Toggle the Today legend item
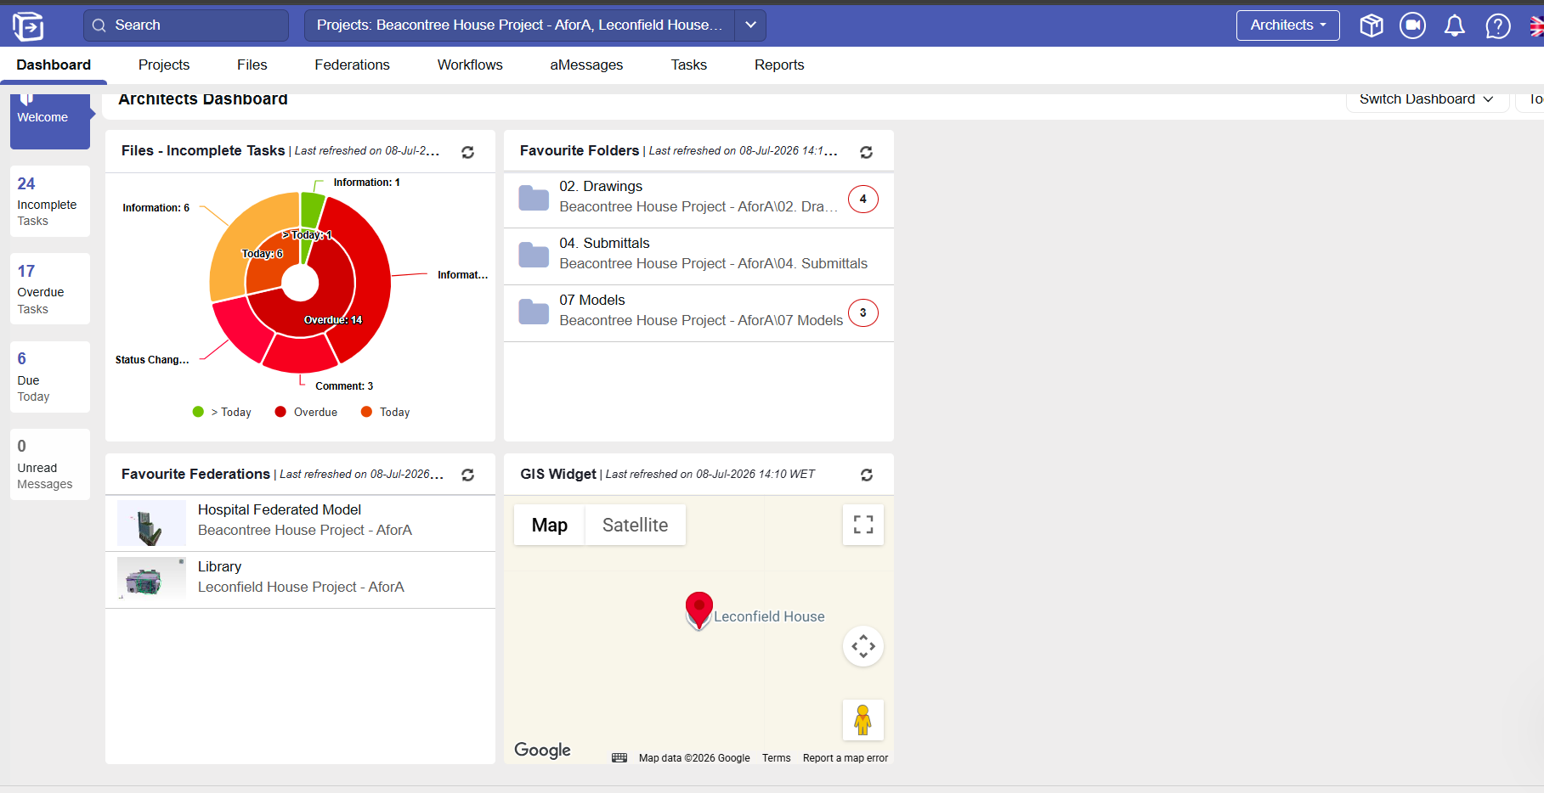 pyautogui.click(x=385, y=412)
